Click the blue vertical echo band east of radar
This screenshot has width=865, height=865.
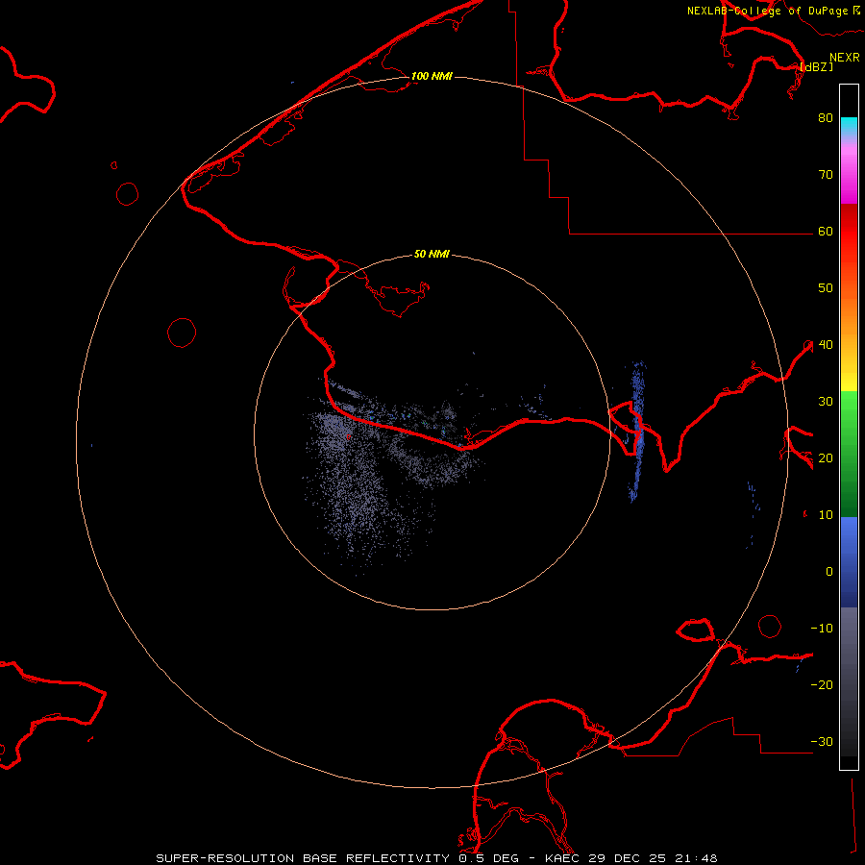pos(637,432)
